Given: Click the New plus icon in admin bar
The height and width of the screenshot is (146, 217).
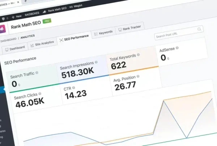Looking at the screenshot, I should 13,17.
